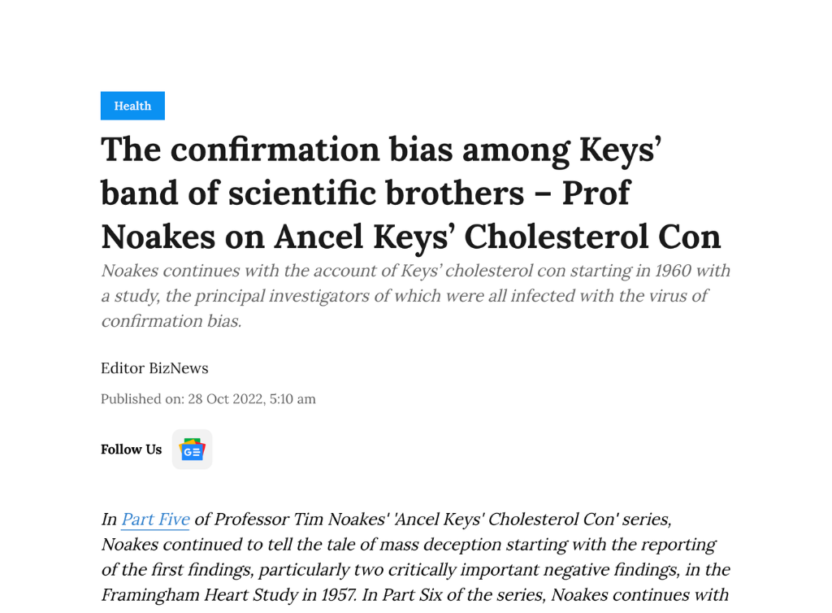Click the 'Published on:' label
Screen dimensions: 832x613
click(142, 399)
